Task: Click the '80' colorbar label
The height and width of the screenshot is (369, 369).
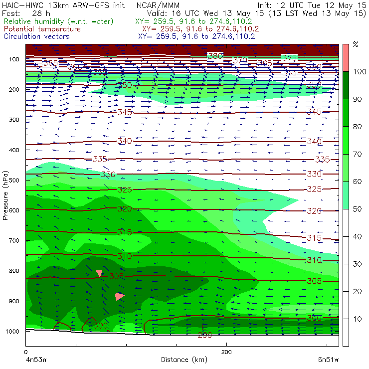Action: (x=357, y=127)
